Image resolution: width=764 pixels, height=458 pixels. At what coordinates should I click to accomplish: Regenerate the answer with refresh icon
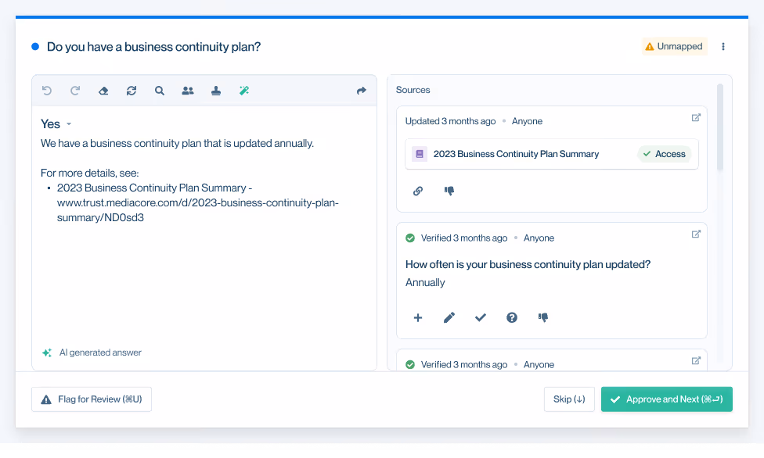[132, 91]
